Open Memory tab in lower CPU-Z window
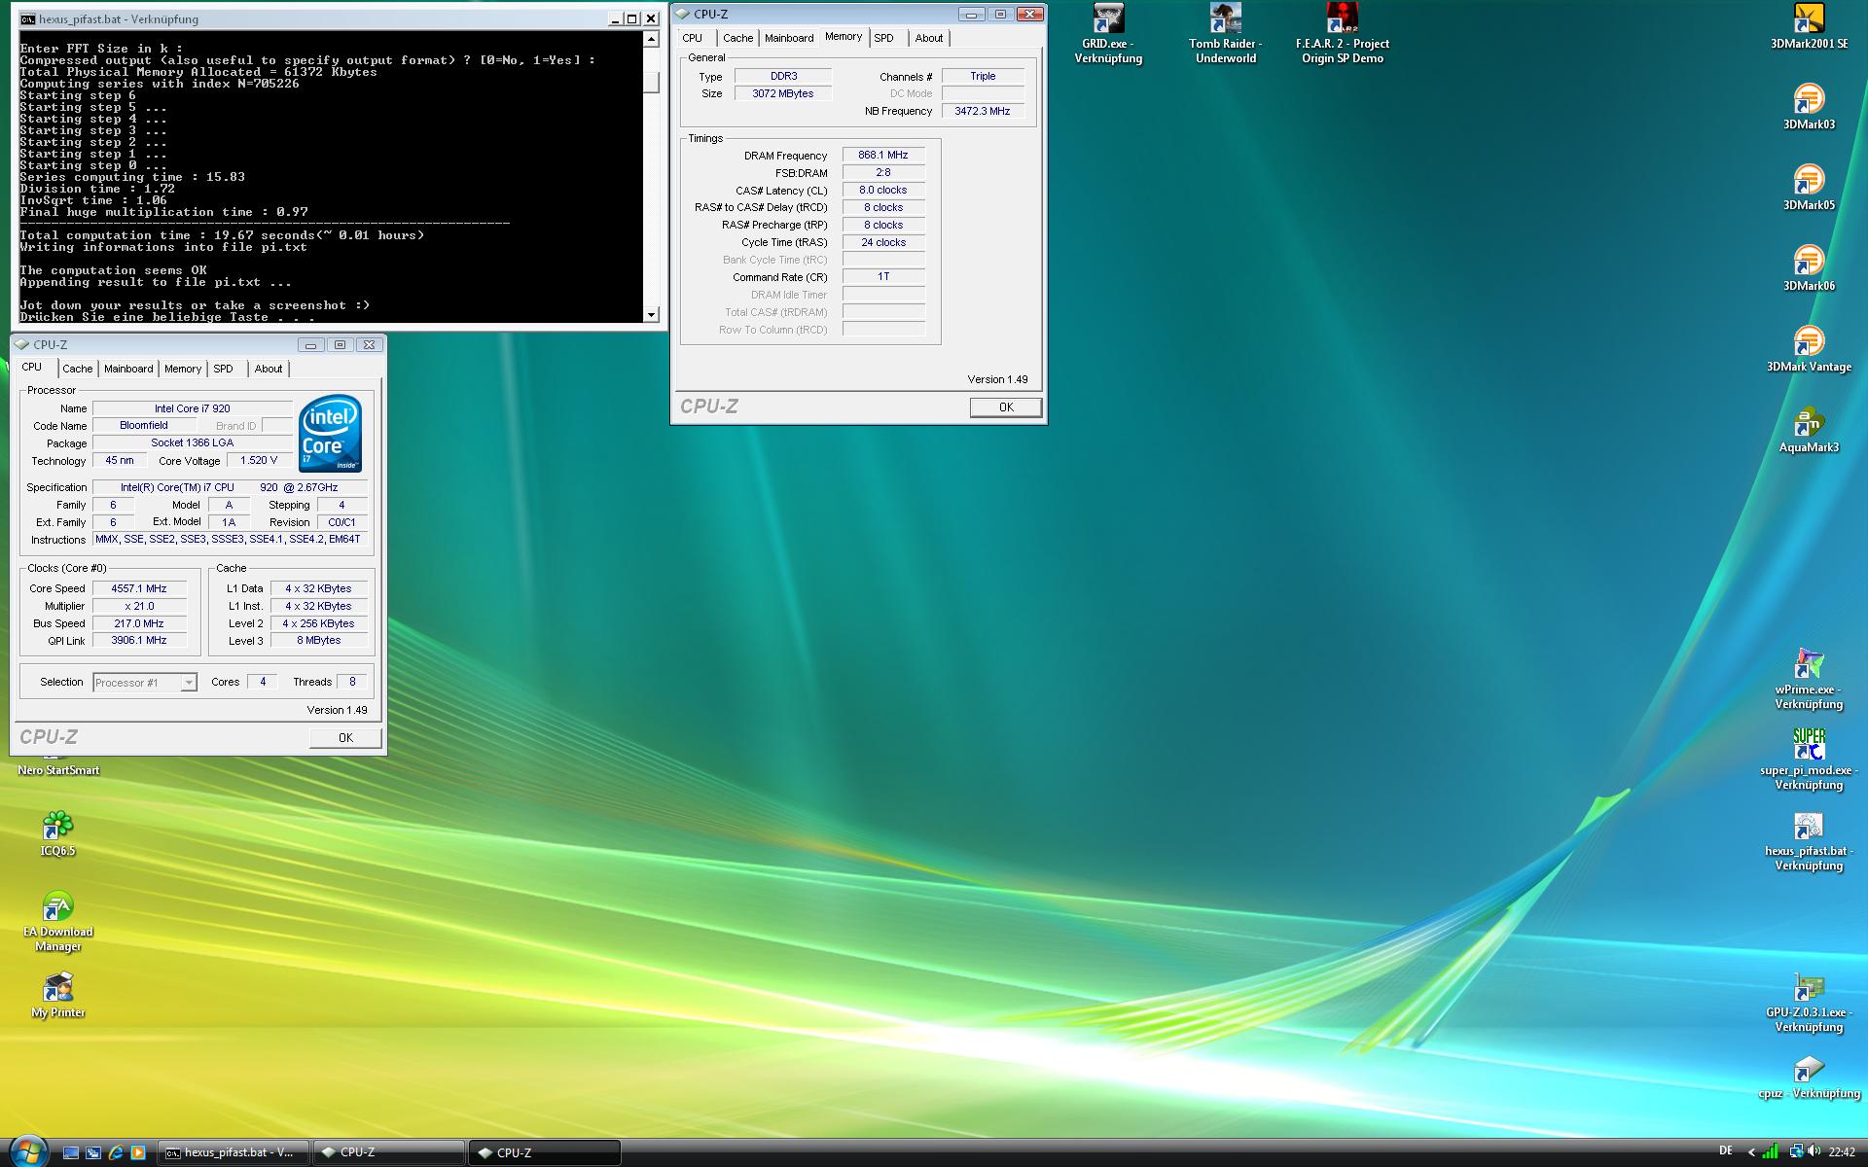Screen dimensions: 1868x1167 click(183, 369)
